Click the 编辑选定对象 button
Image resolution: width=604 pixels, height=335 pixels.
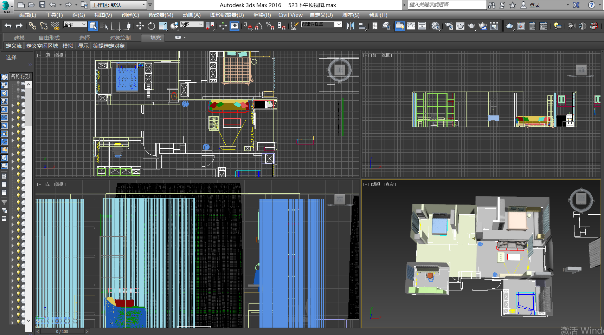pos(109,46)
